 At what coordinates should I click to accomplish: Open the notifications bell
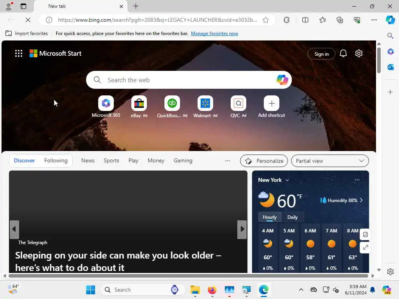tap(343, 53)
